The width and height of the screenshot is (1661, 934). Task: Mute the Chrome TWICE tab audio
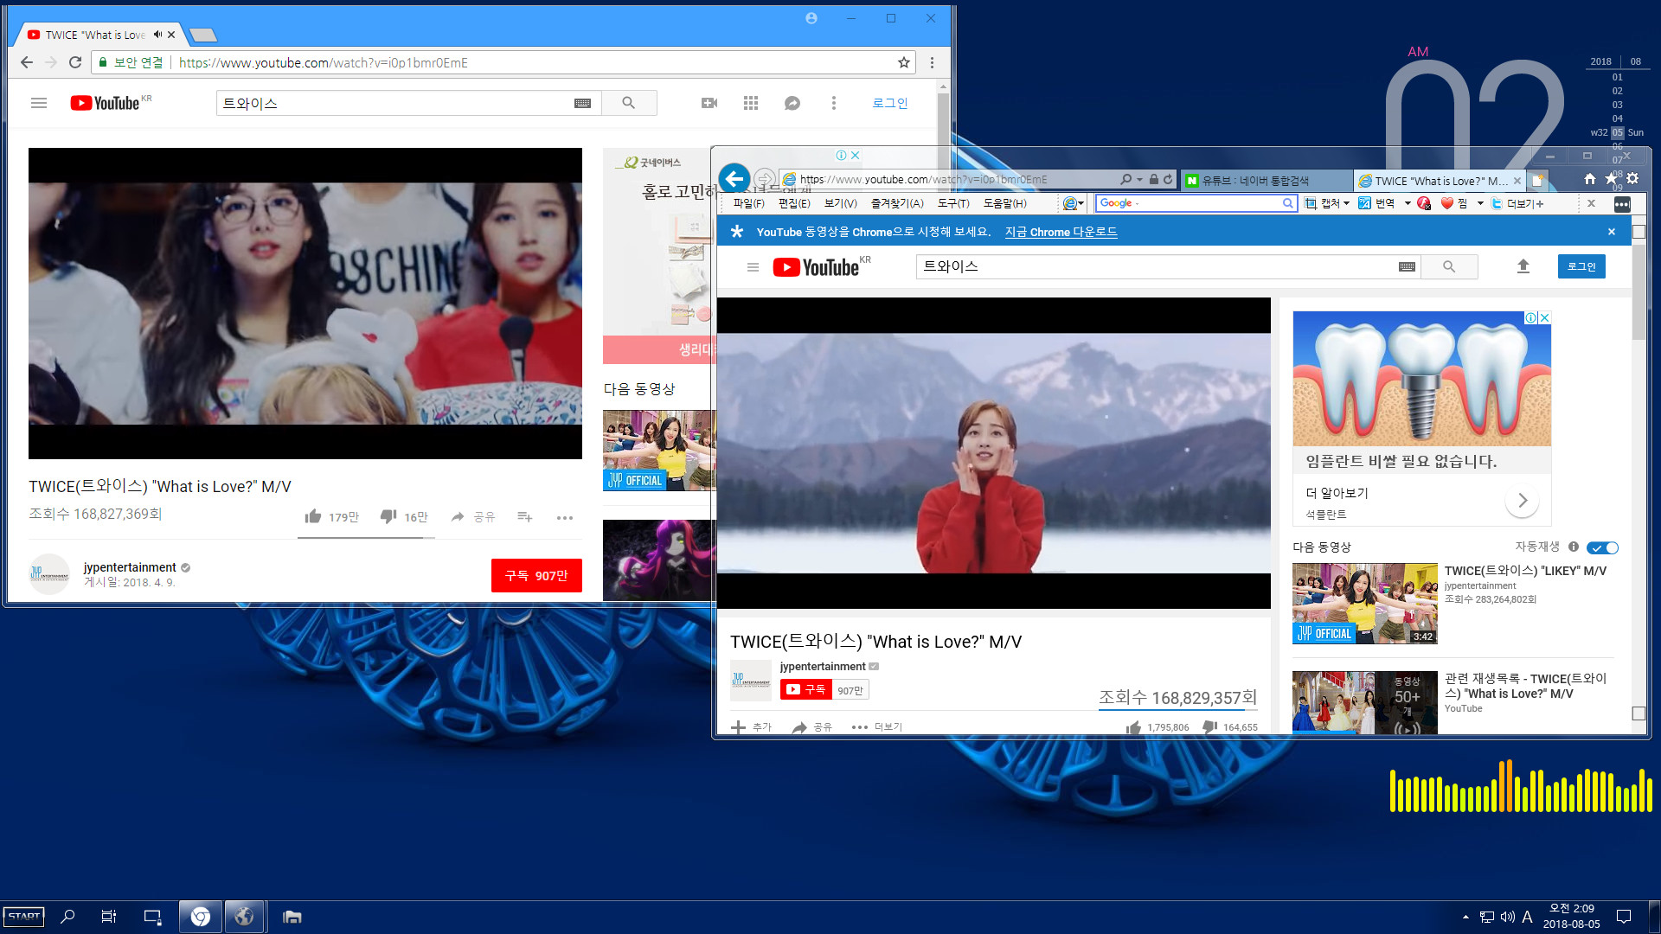click(157, 35)
